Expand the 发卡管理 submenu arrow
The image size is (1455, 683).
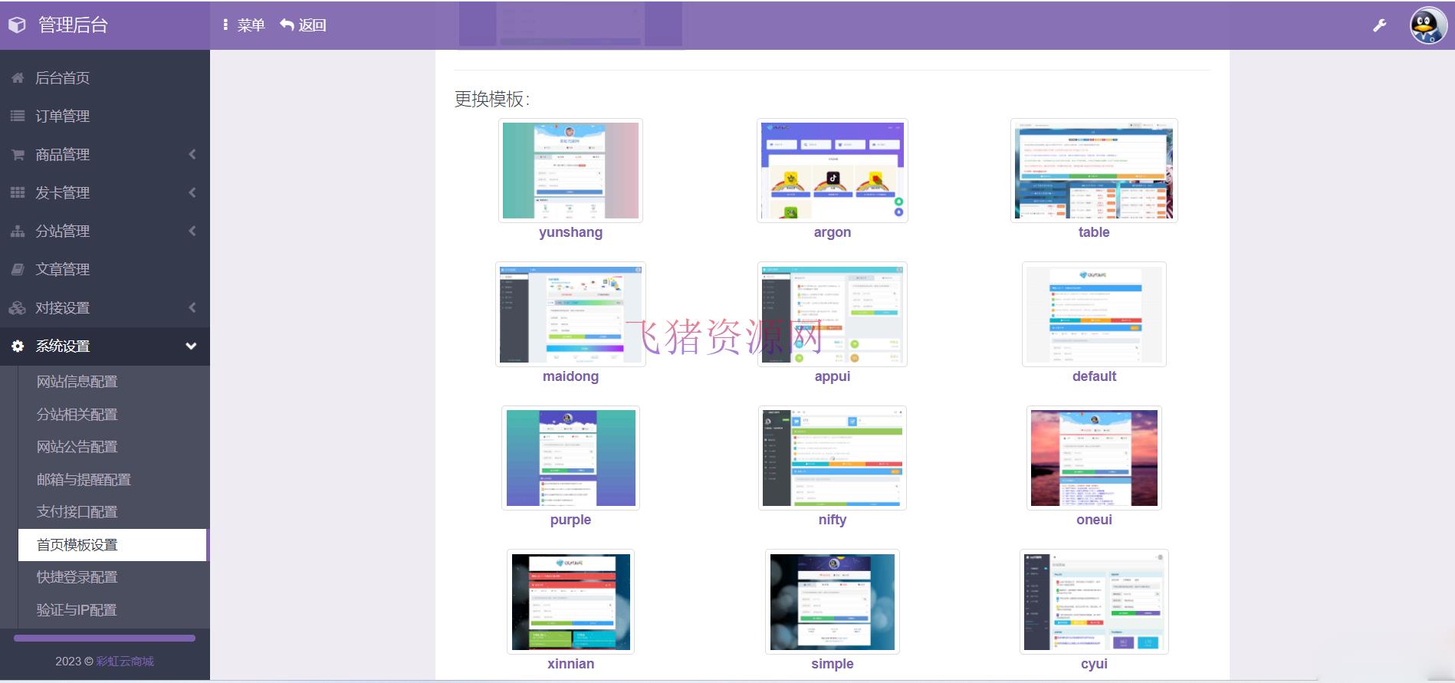pos(192,192)
